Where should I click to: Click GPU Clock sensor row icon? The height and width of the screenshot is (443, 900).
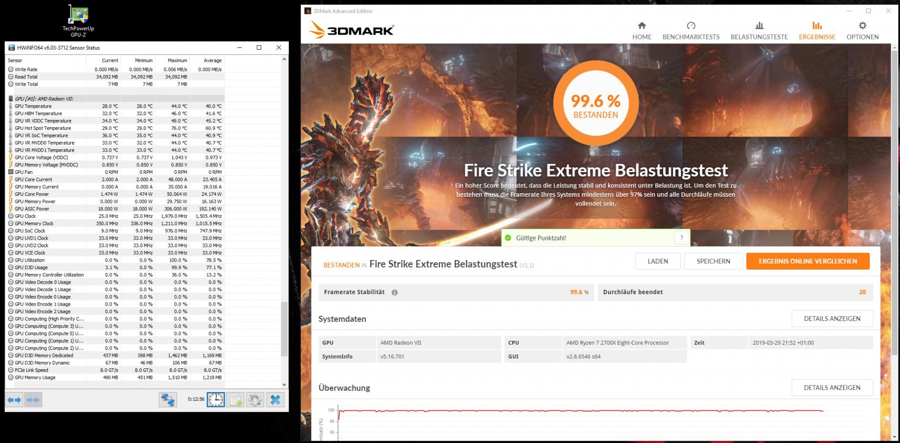coord(11,216)
